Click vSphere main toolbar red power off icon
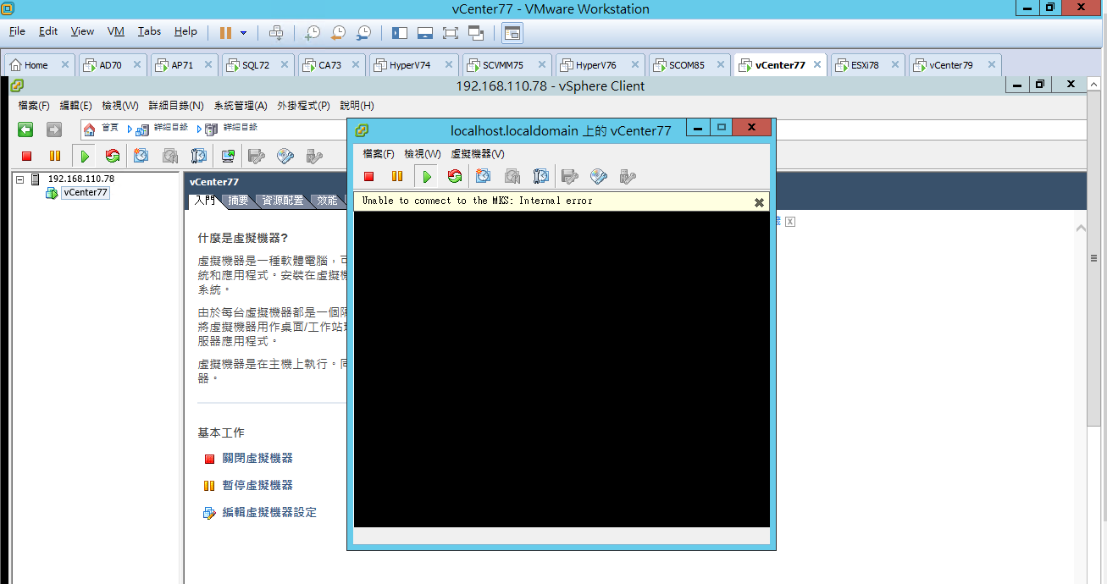Viewport: 1107px width, 584px height. tap(26, 156)
